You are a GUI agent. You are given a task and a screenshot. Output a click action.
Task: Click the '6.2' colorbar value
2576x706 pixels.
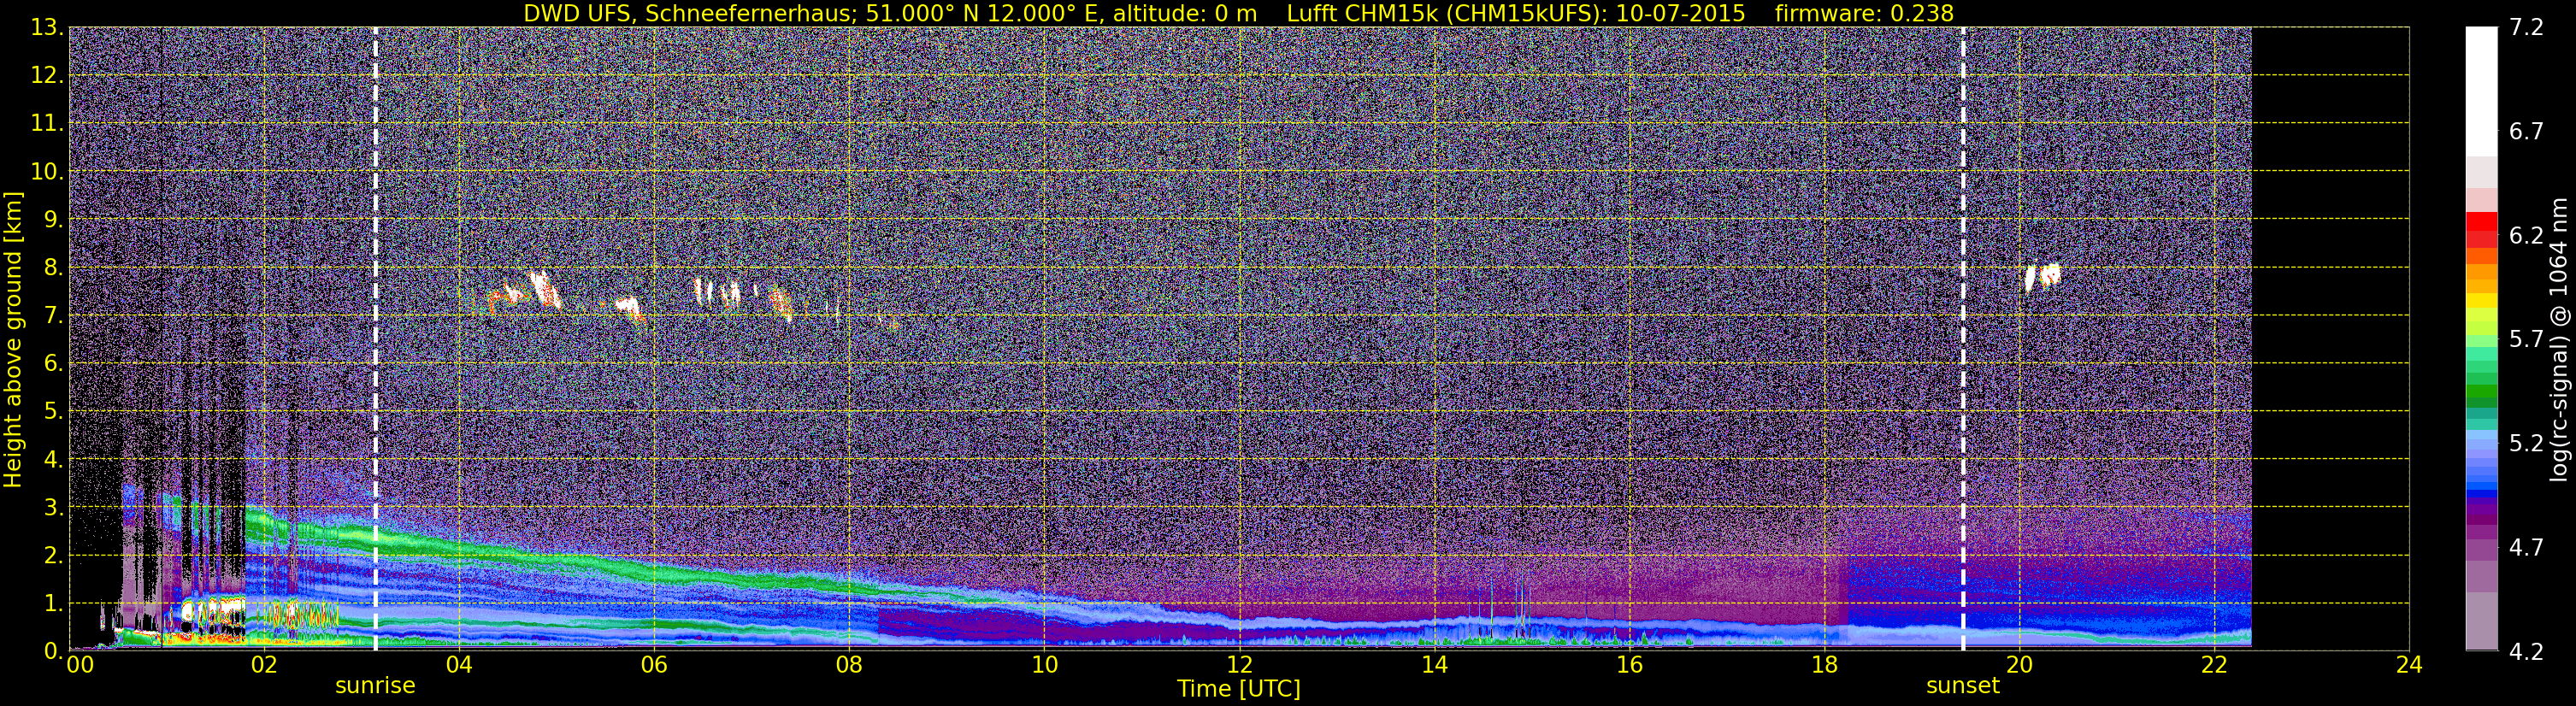click(x=2526, y=236)
